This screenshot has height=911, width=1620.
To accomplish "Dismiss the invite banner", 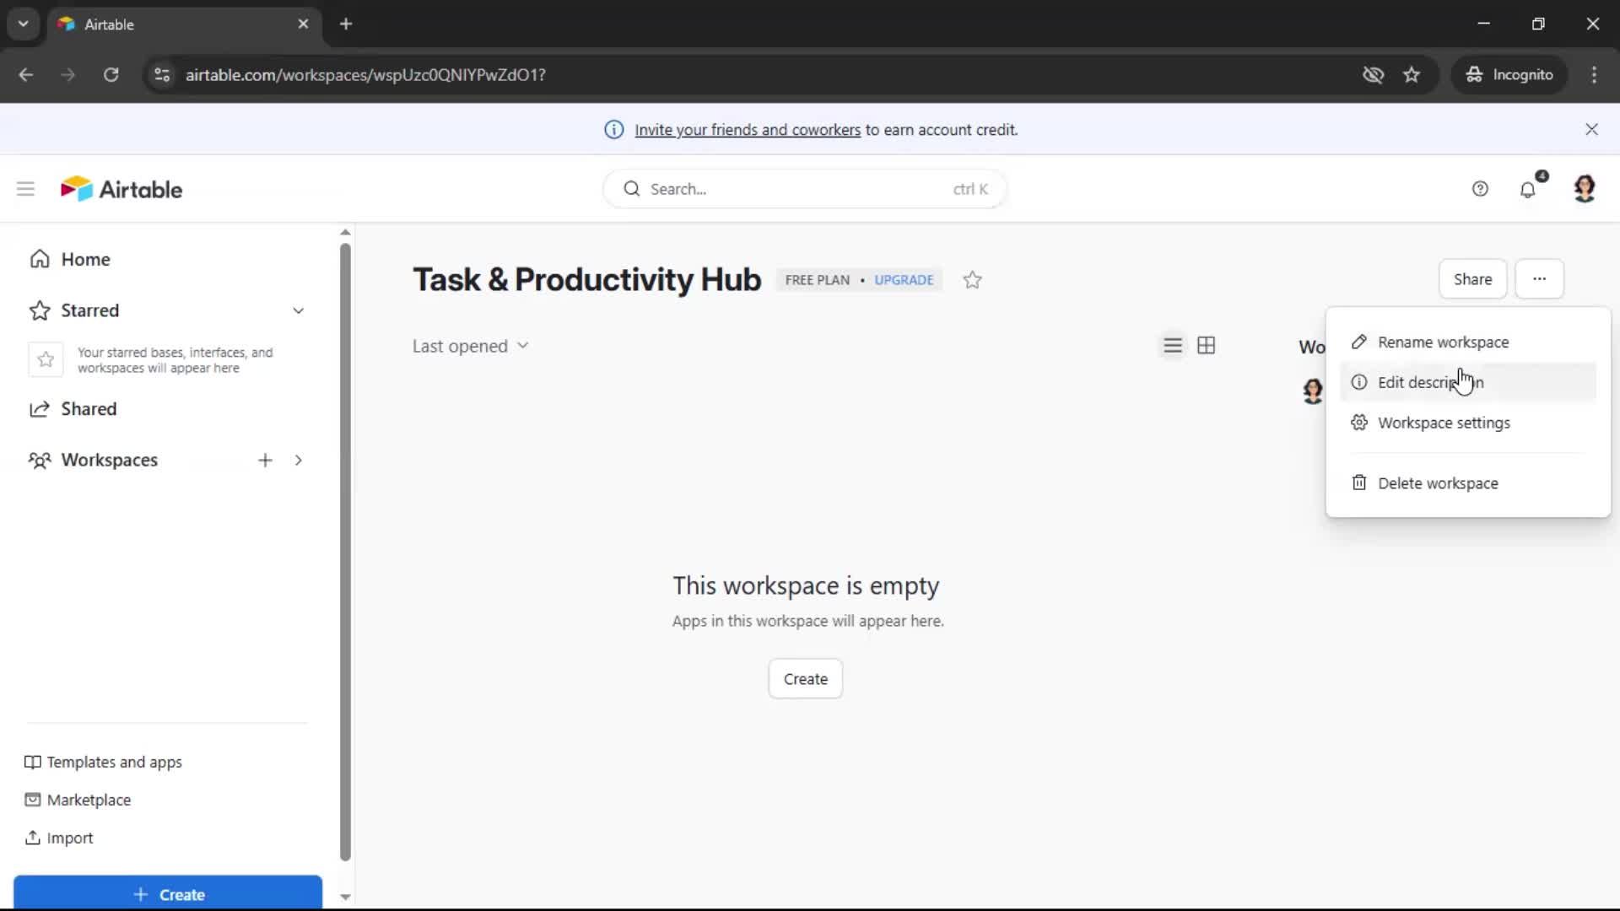I will click(1591, 129).
